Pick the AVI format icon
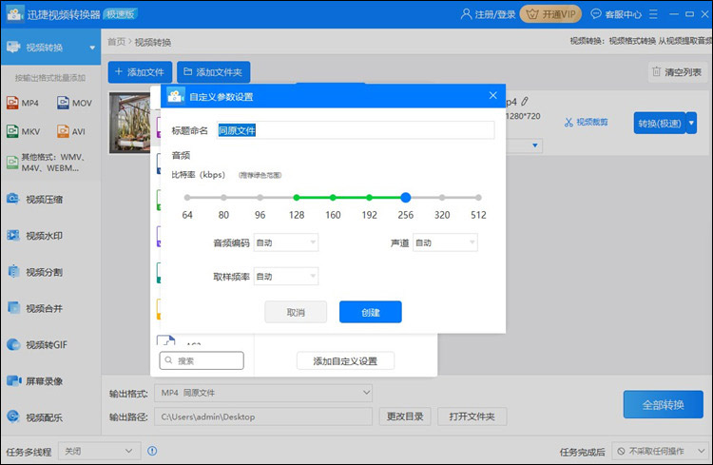 63,131
